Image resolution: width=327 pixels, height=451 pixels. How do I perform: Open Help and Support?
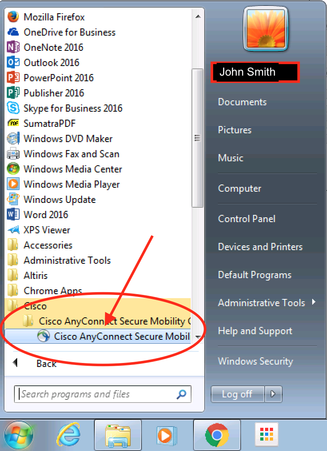point(255,331)
